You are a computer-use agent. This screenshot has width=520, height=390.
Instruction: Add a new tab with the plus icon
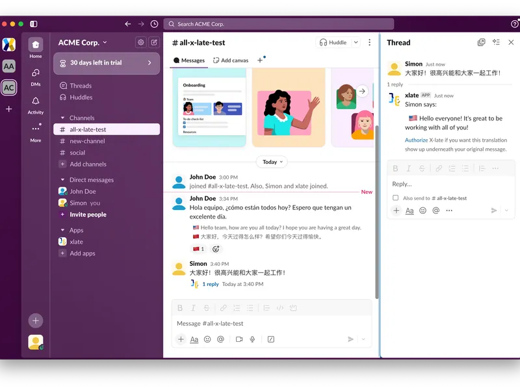[x=260, y=60]
